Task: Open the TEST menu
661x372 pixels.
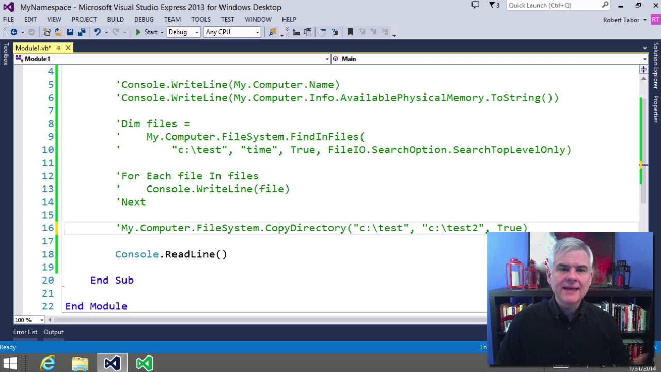Action: tap(228, 19)
